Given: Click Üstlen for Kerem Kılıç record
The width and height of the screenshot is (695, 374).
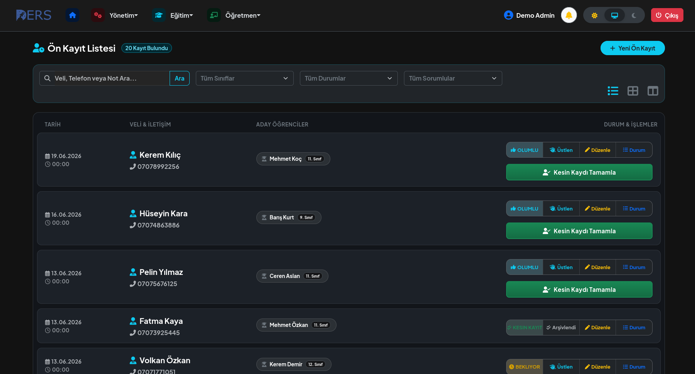Looking at the screenshot, I should point(561,150).
